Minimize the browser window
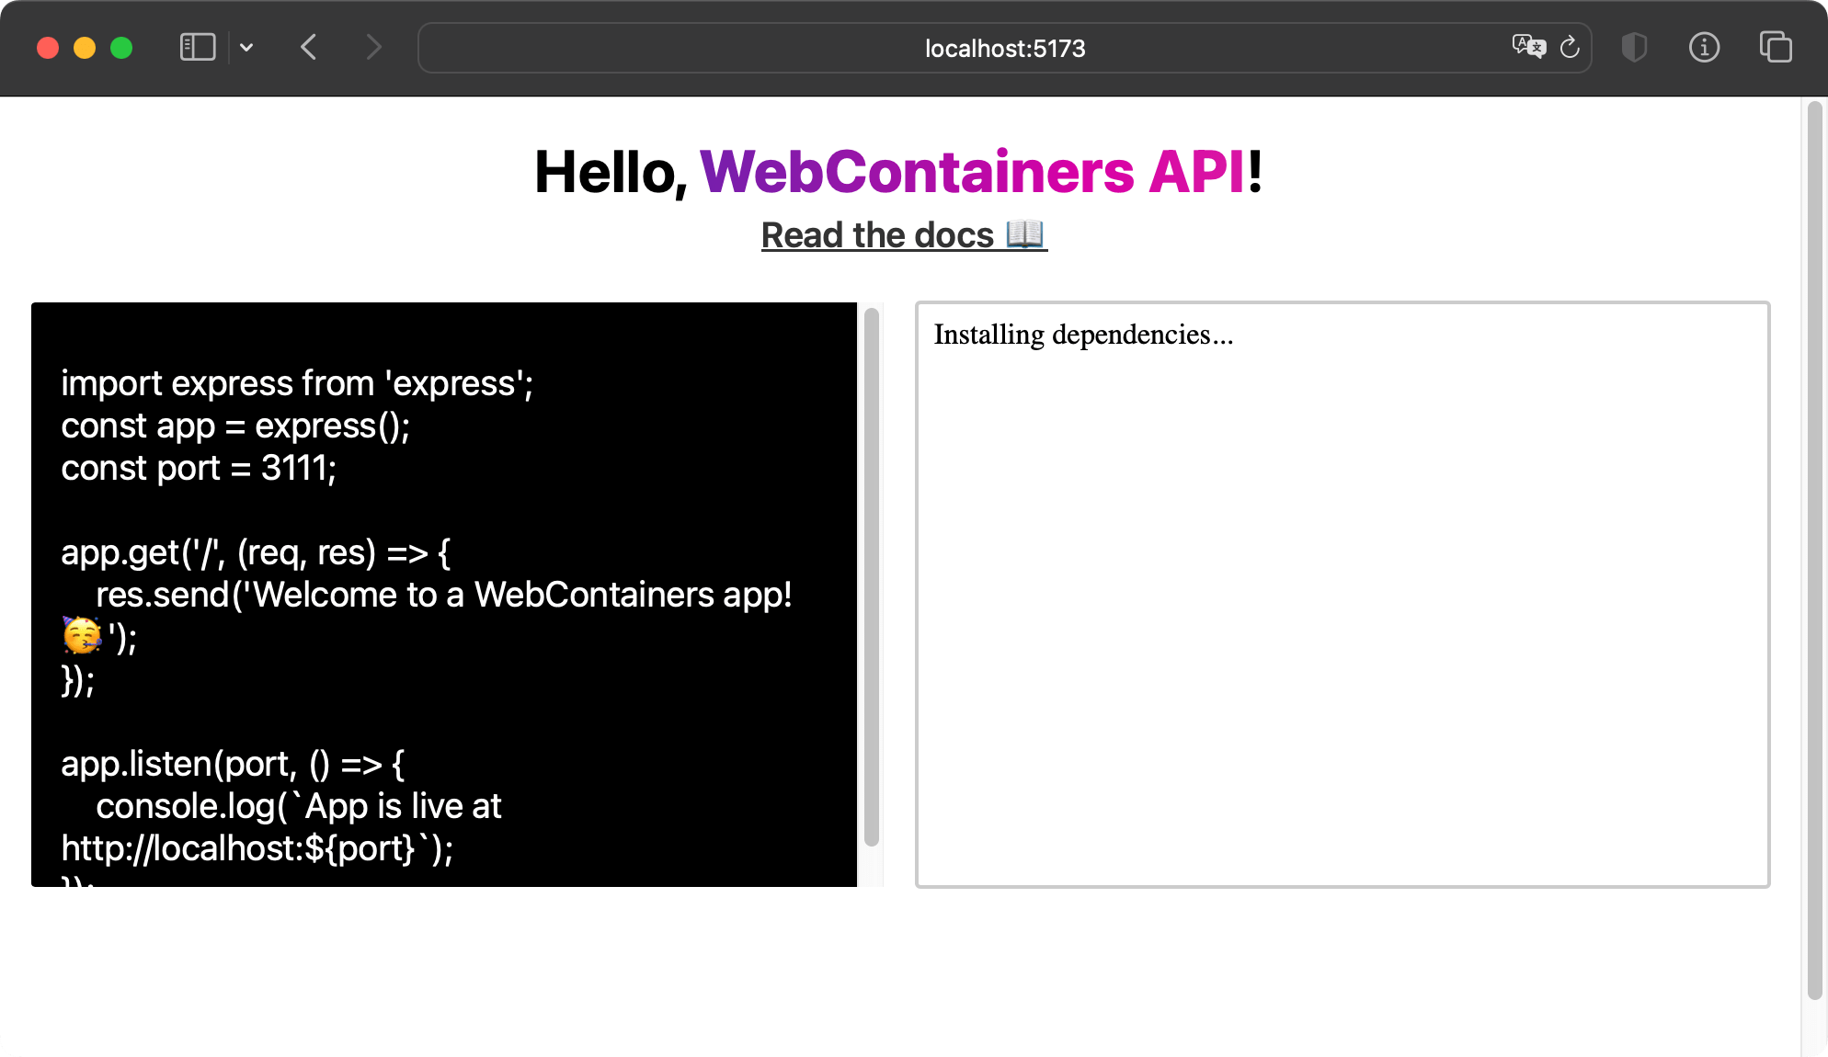This screenshot has width=1828, height=1057. pos(85,48)
